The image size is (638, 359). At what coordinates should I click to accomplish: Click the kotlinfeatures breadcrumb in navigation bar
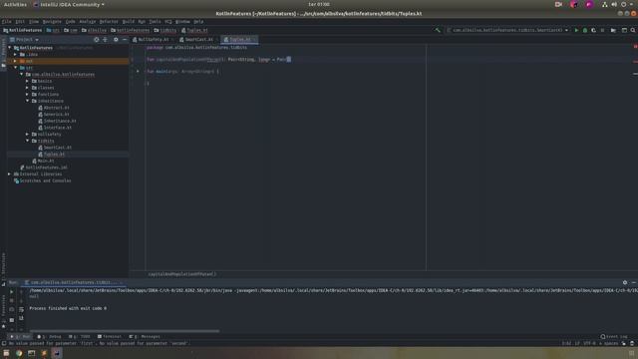(x=131, y=30)
